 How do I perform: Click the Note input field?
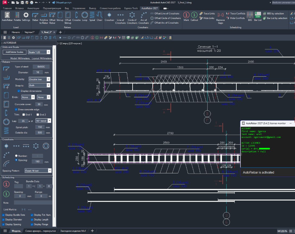point(33,203)
